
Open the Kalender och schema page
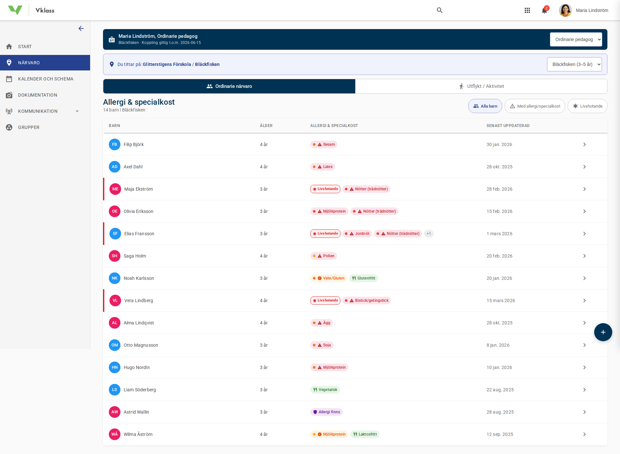(46, 79)
